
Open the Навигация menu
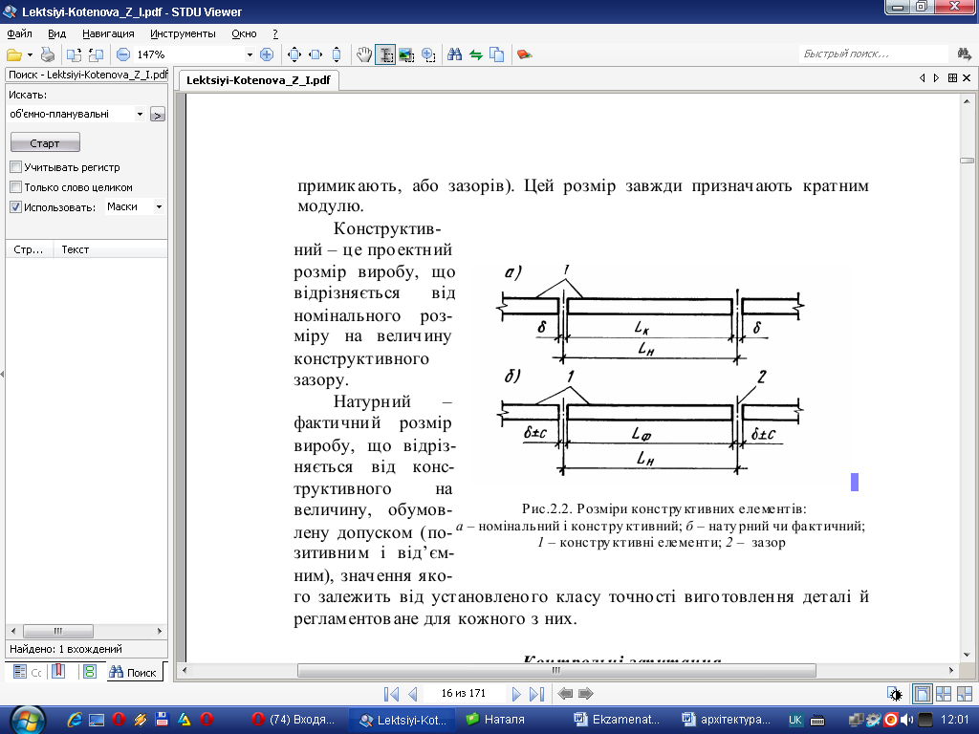point(108,33)
